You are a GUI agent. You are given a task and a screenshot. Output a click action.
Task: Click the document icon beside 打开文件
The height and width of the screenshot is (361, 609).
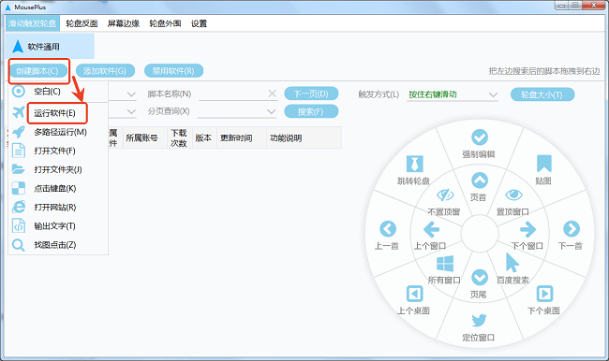[x=18, y=151]
